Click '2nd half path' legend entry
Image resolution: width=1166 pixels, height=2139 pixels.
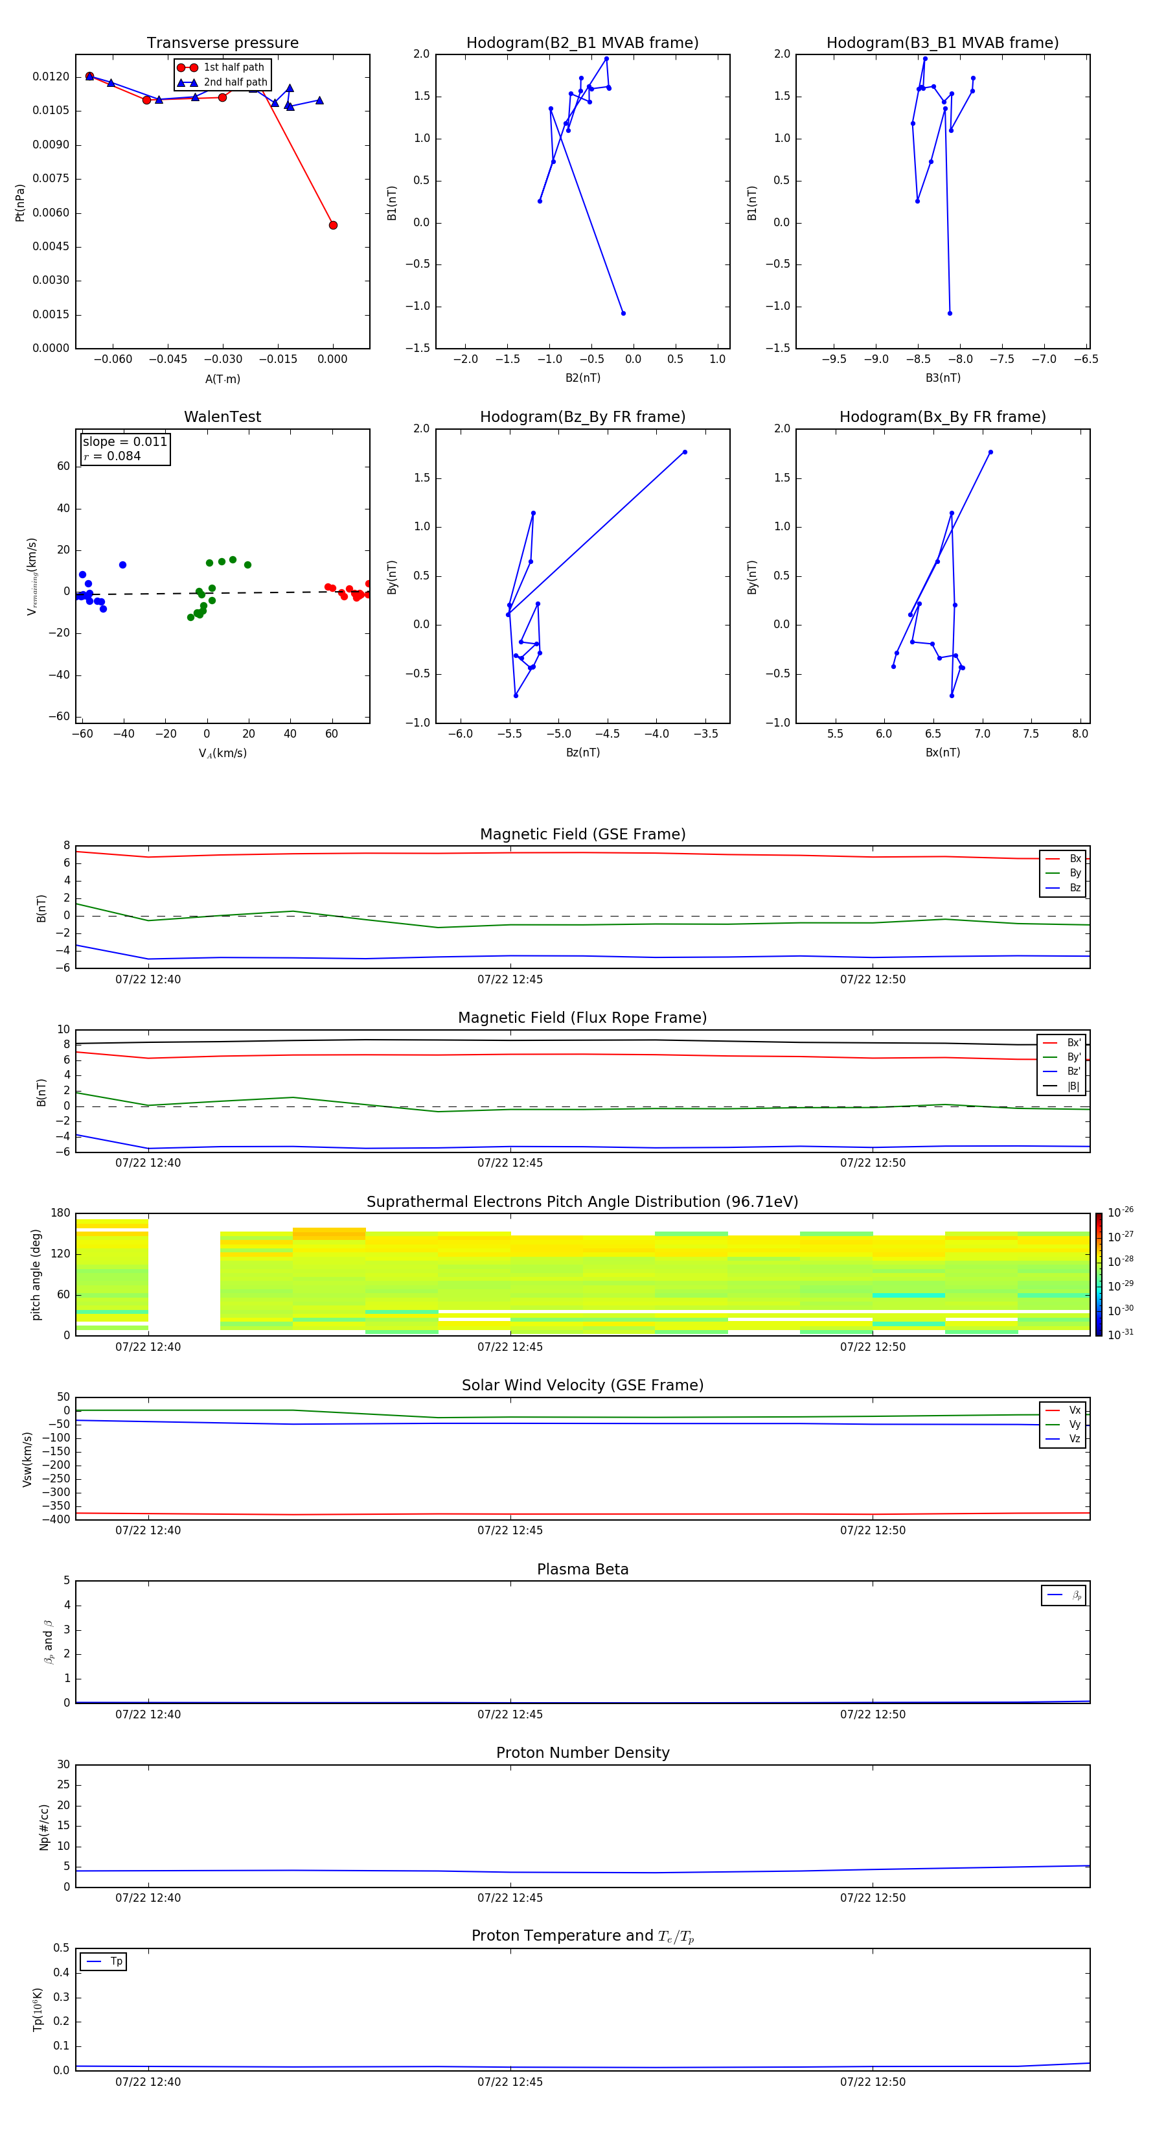point(222,82)
